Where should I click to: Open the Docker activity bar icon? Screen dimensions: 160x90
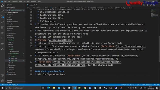click(2, 43)
